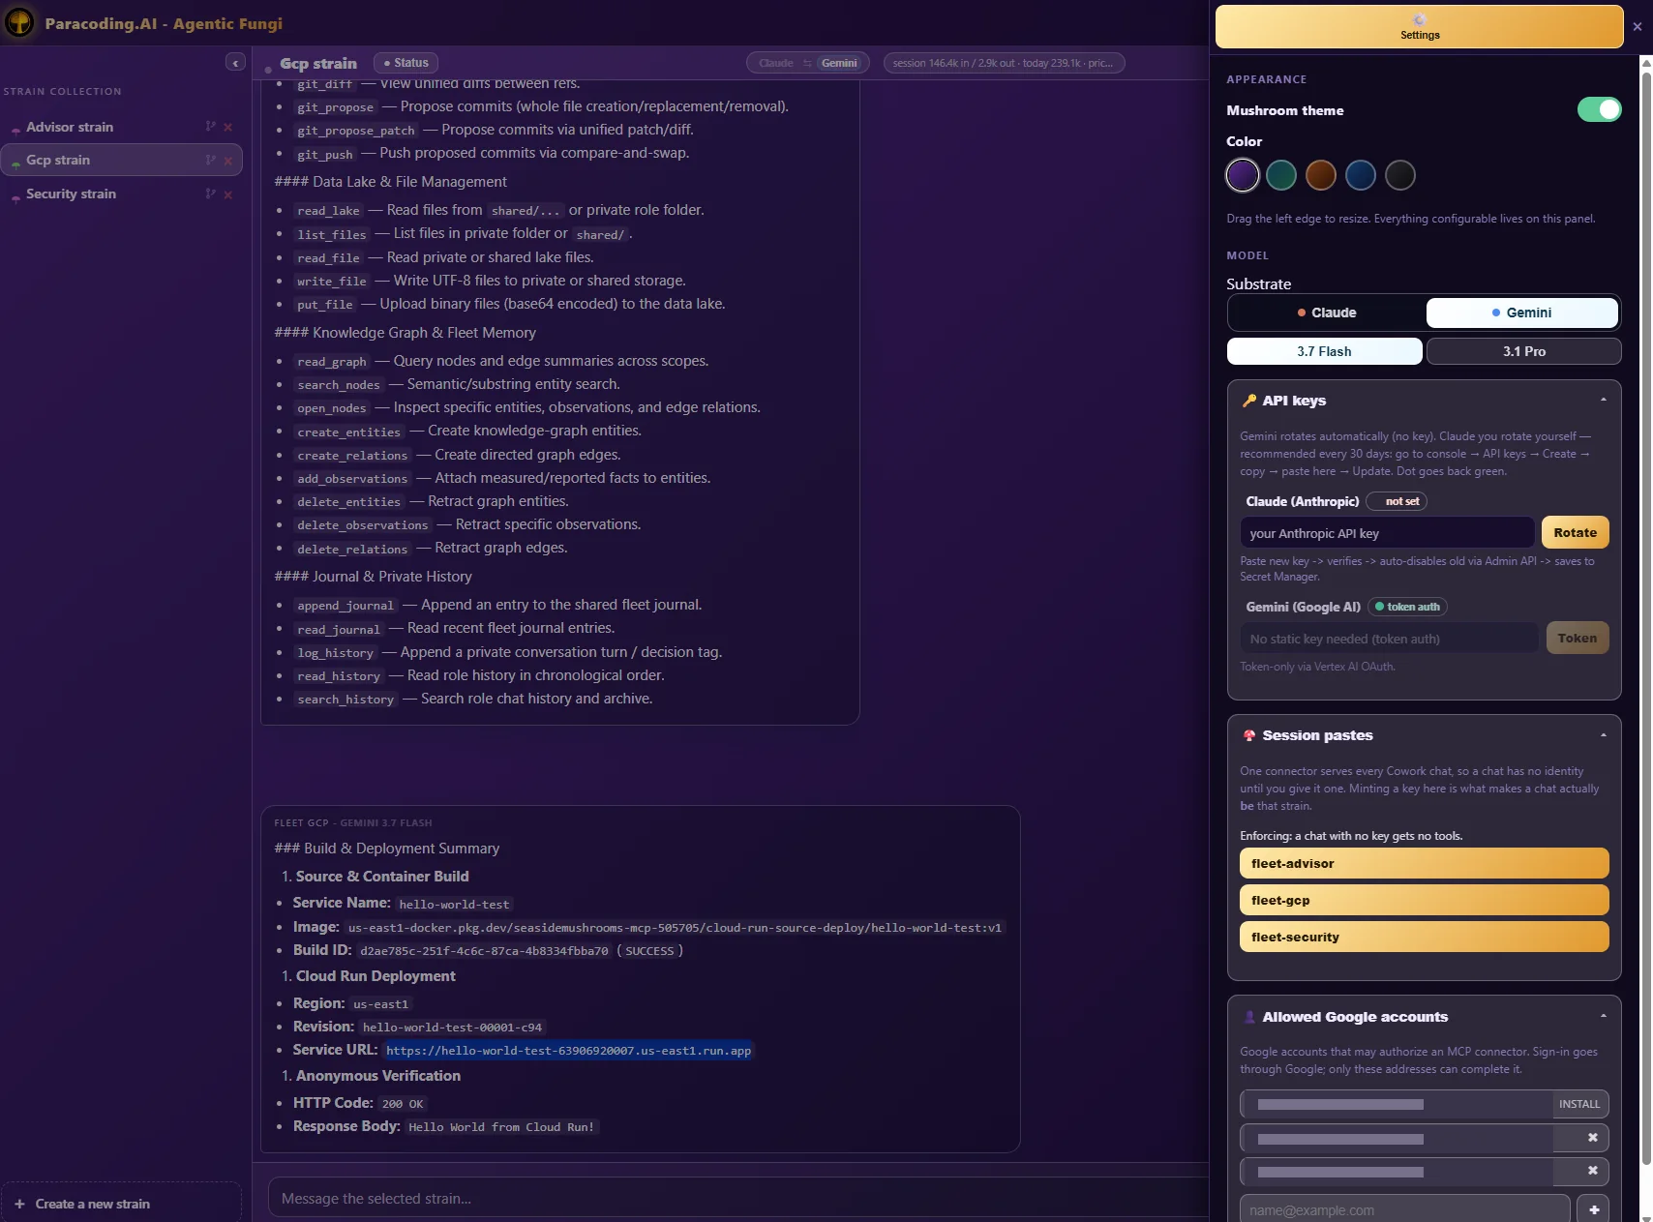Image resolution: width=1653 pixels, height=1222 pixels.
Task: Mint the fleet-gcp session key
Action: pos(1424,900)
